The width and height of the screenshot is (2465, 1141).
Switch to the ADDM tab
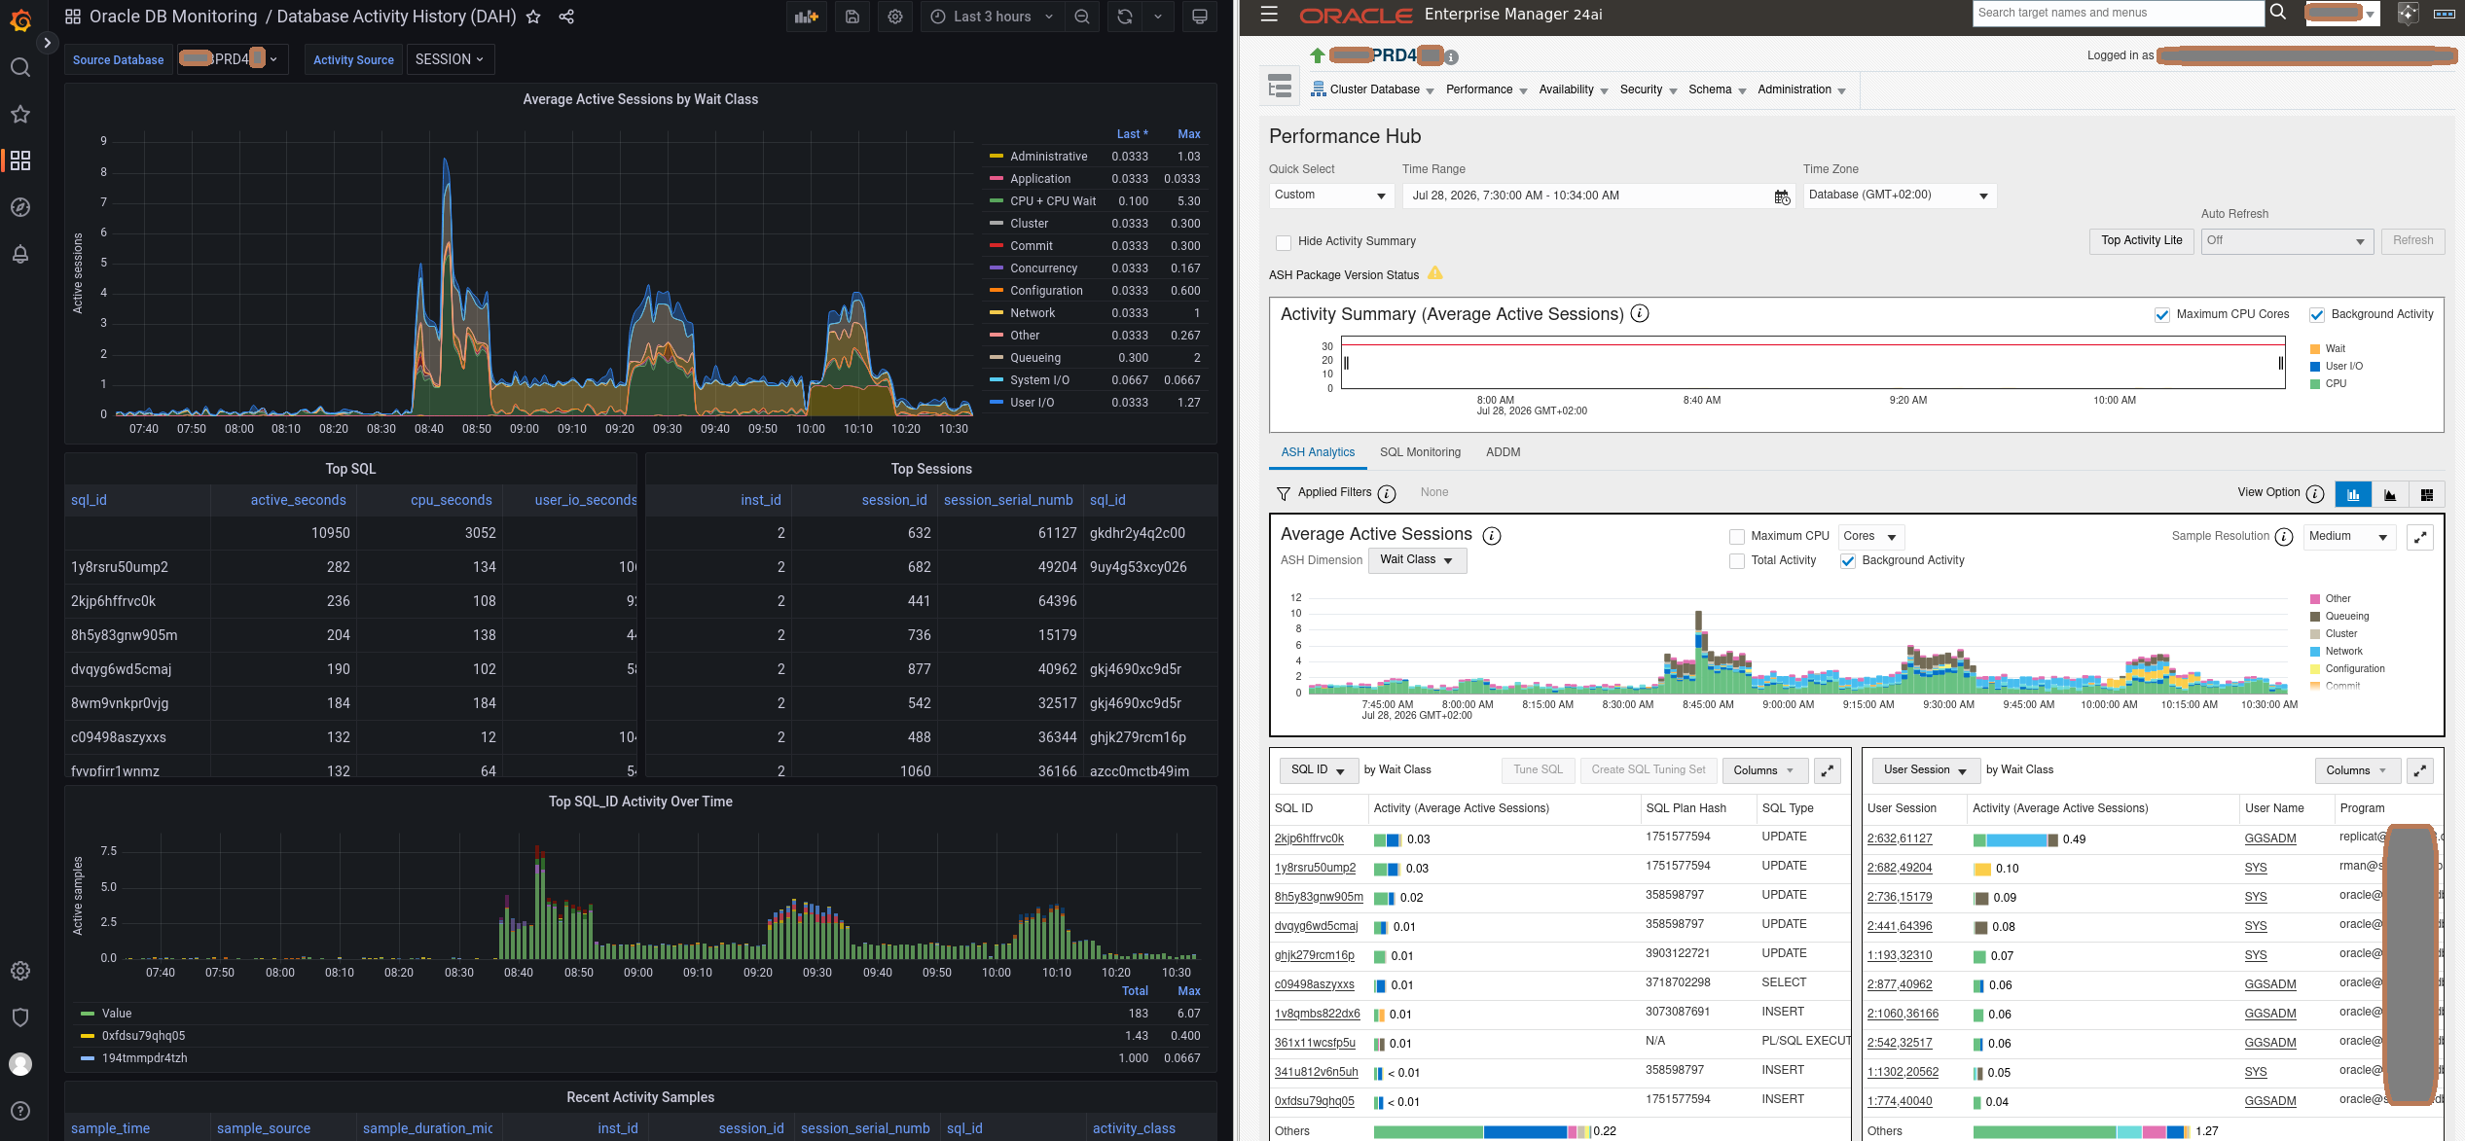(x=1503, y=452)
